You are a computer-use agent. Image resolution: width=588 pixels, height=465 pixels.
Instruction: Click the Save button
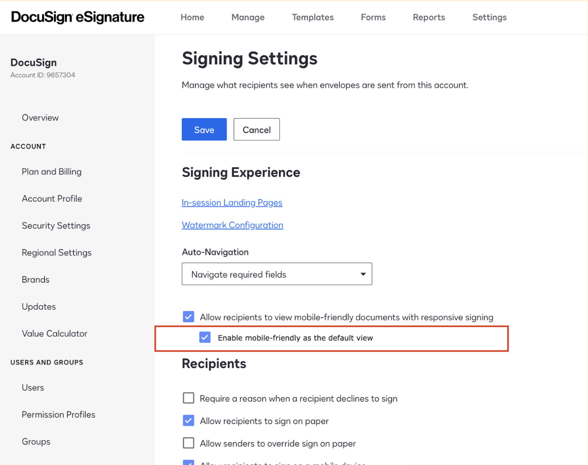pos(204,130)
